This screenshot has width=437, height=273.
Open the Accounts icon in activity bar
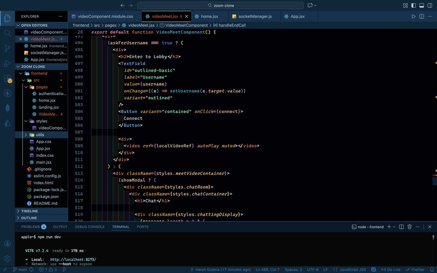pos(7,244)
